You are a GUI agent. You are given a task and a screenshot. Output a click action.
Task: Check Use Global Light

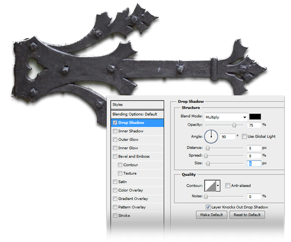point(244,136)
